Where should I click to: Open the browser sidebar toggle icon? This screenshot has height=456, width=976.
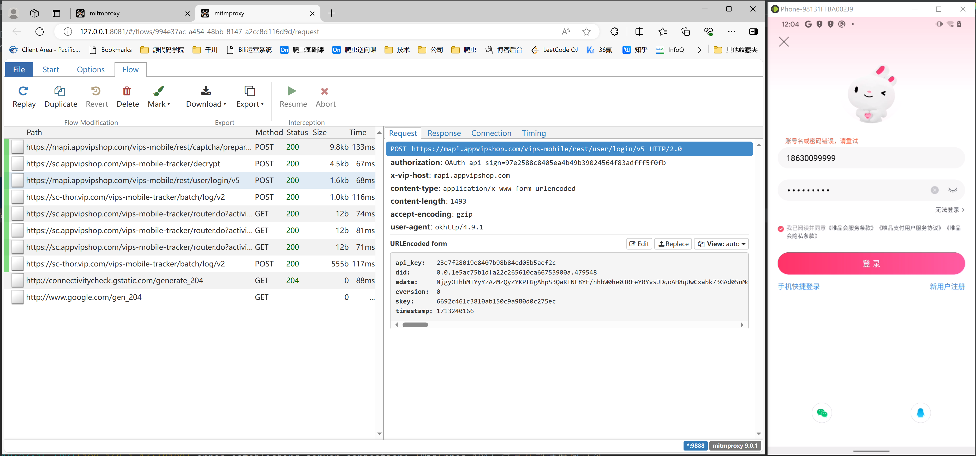[753, 32]
